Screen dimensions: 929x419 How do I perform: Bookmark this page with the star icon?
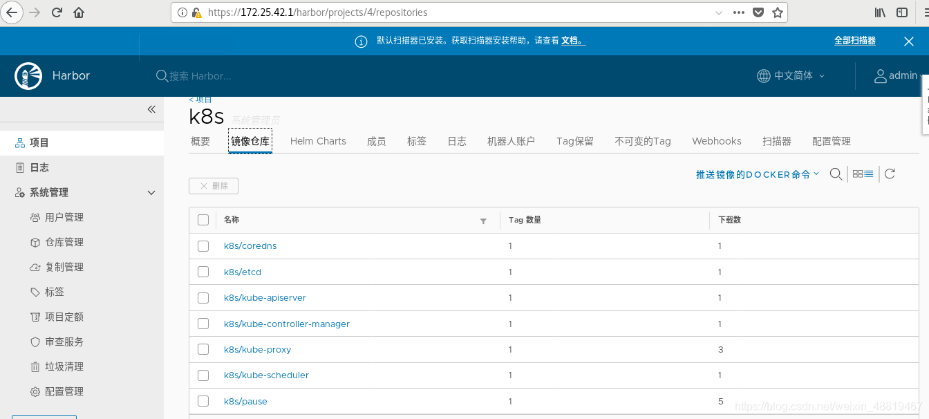pos(778,12)
